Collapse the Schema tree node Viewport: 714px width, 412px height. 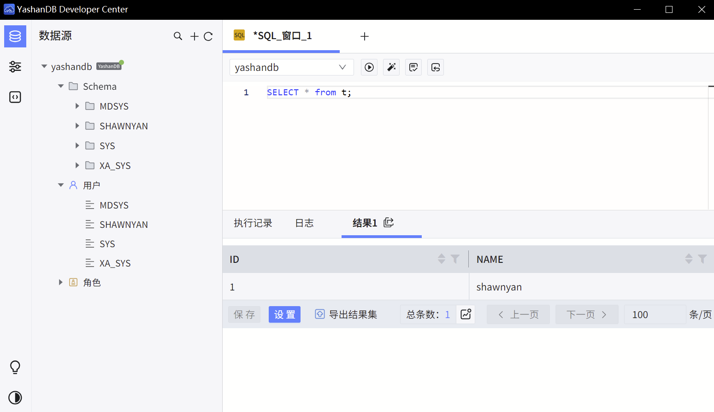click(61, 86)
